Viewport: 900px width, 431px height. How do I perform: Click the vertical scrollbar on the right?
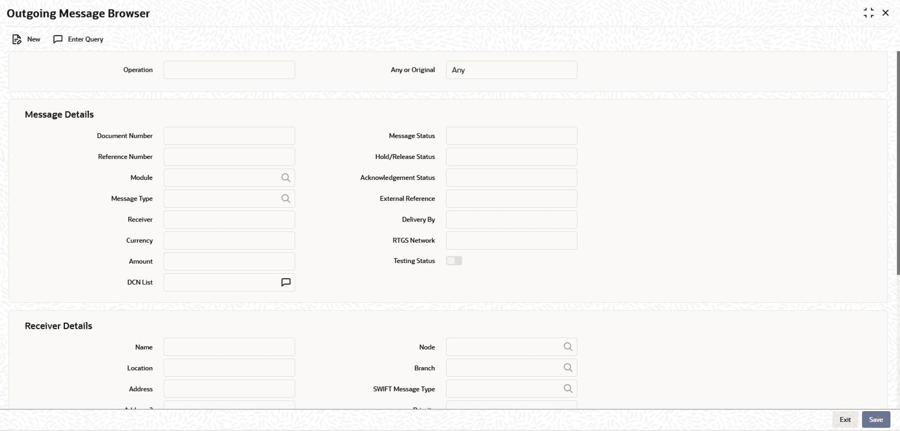coord(898,163)
